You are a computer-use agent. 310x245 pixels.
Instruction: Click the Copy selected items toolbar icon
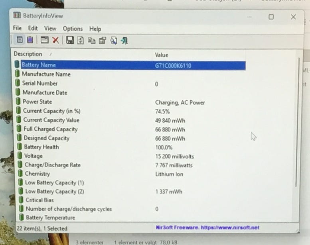coord(91,41)
